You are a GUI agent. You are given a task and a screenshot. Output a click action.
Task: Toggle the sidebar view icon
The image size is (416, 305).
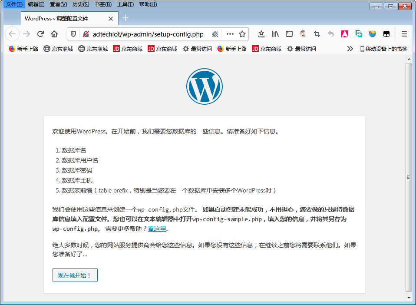(288, 33)
